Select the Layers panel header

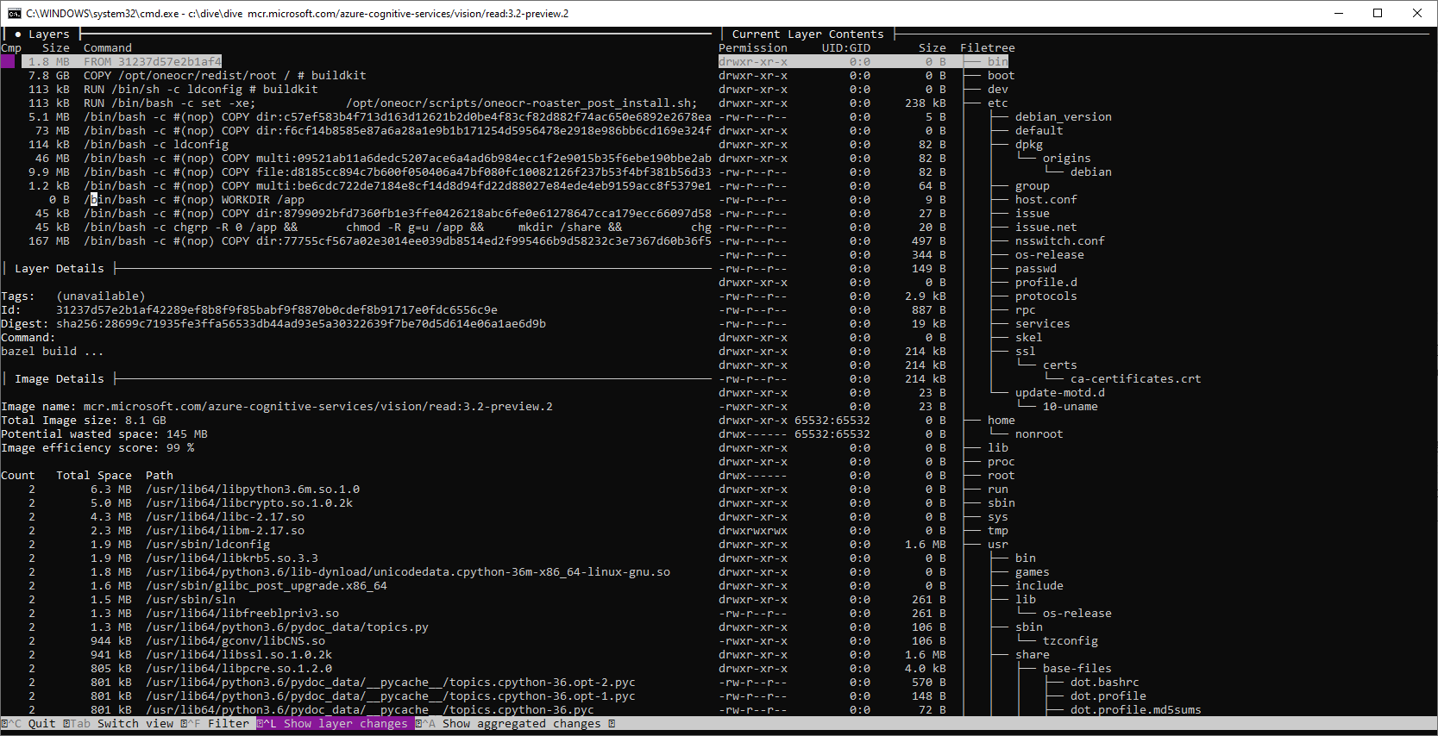pyautogui.click(x=48, y=34)
